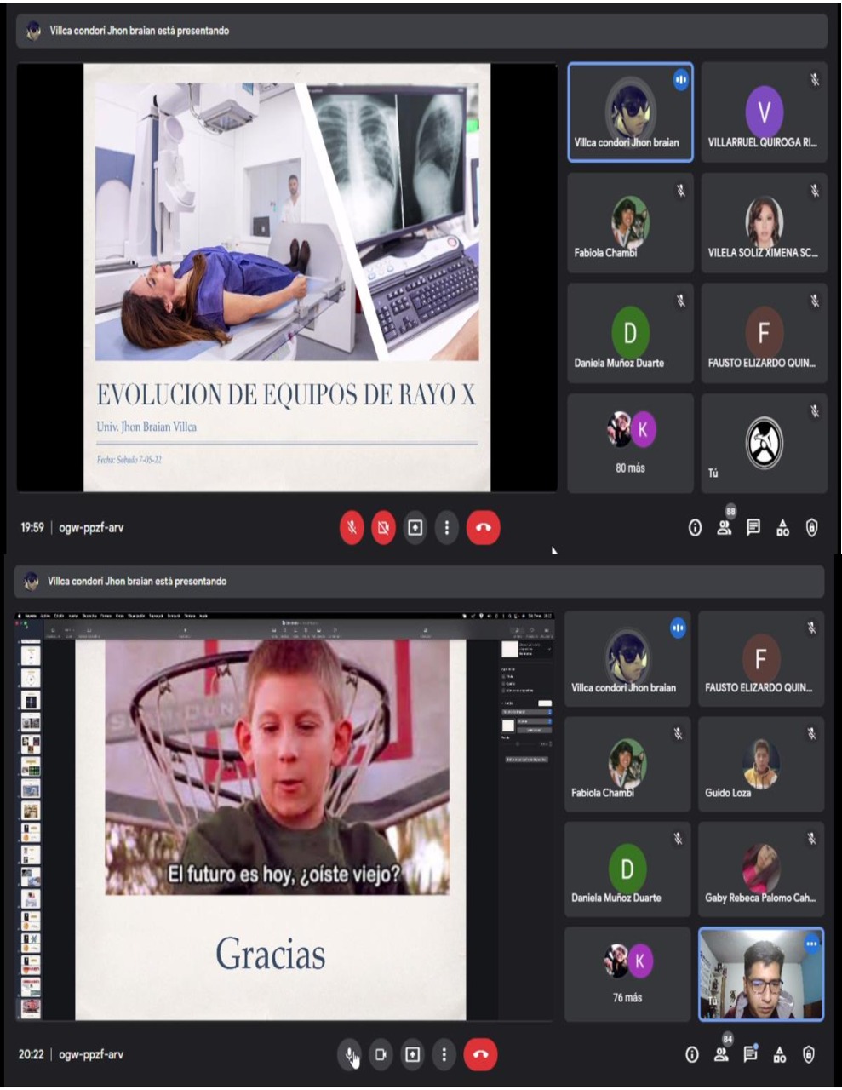
Task: Open the activities panel in the 19:59 meeting
Action: tap(782, 528)
